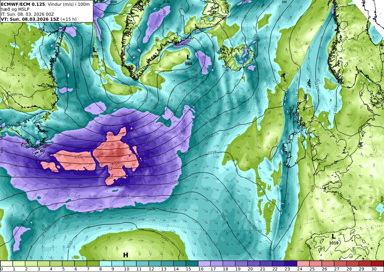Pick the legend swatch between 15 and 16

(192, 264)
